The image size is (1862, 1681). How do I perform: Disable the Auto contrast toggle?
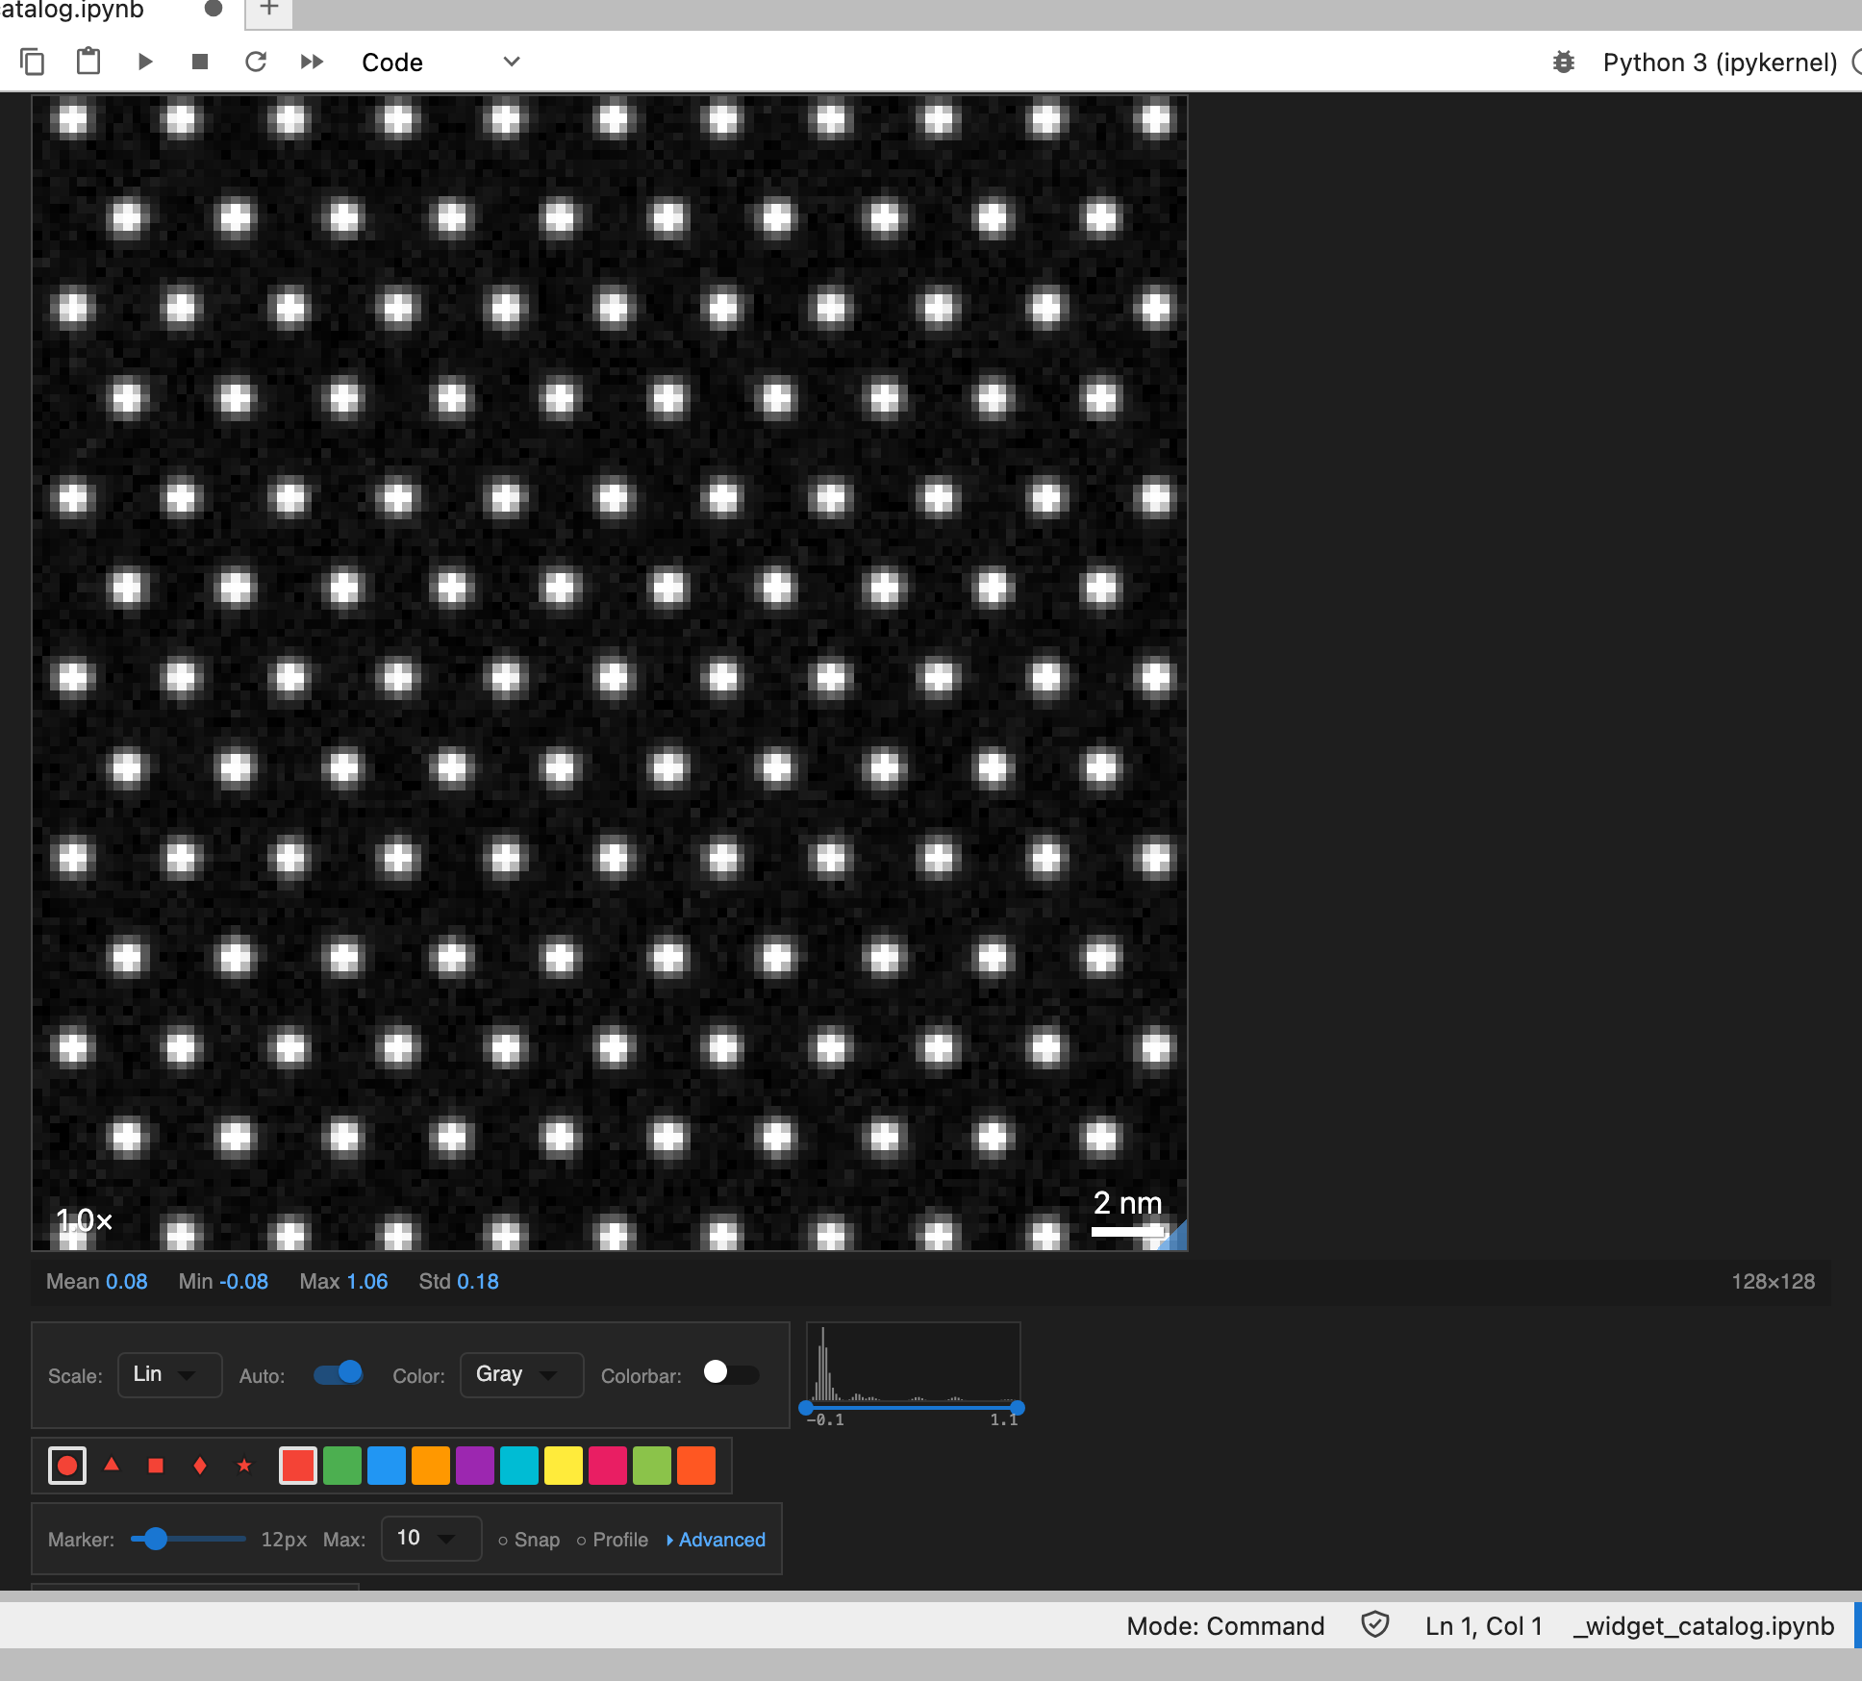tap(339, 1373)
